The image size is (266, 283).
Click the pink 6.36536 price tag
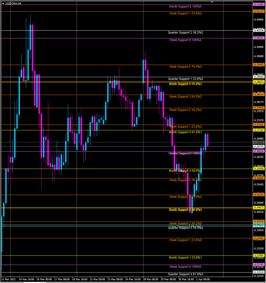[x=259, y=151]
